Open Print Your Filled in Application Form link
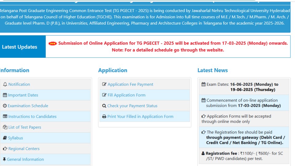 (140, 117)
